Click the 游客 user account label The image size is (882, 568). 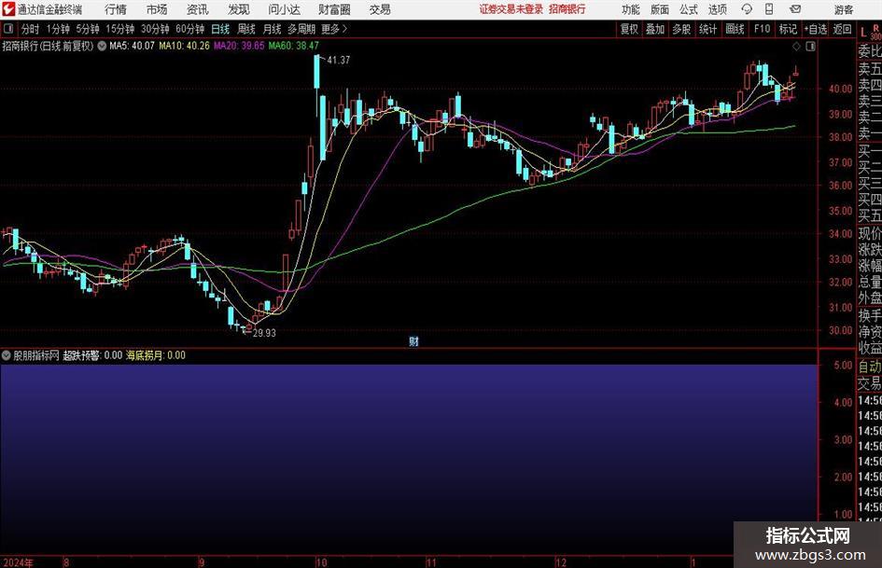click(x=844, y=9)
